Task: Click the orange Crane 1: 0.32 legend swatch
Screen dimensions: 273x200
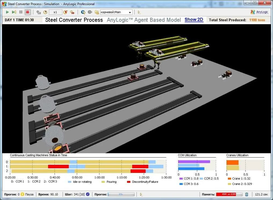Action: click(229, 178)
